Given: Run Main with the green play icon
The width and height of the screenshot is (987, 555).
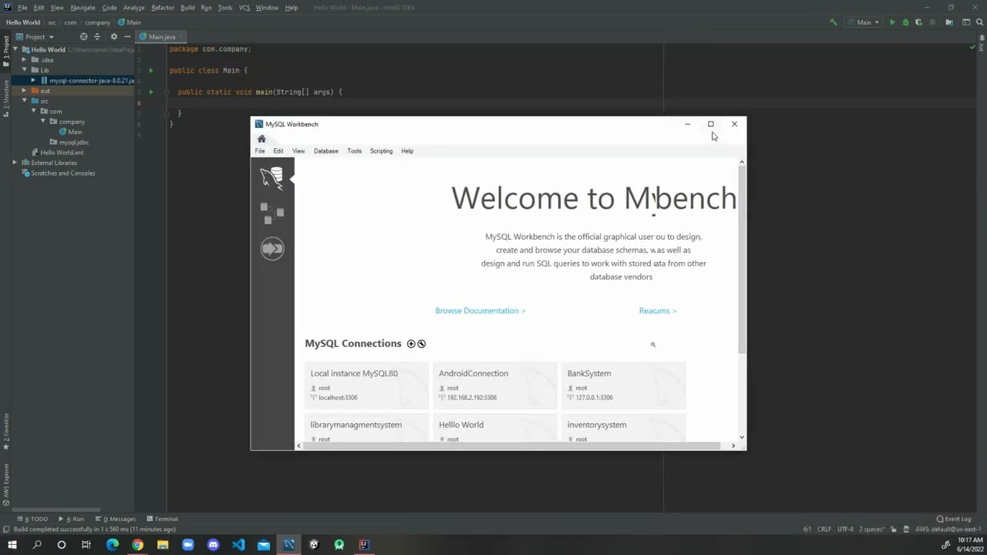Looking at the screenshot, I should click(x=892, y=22).
